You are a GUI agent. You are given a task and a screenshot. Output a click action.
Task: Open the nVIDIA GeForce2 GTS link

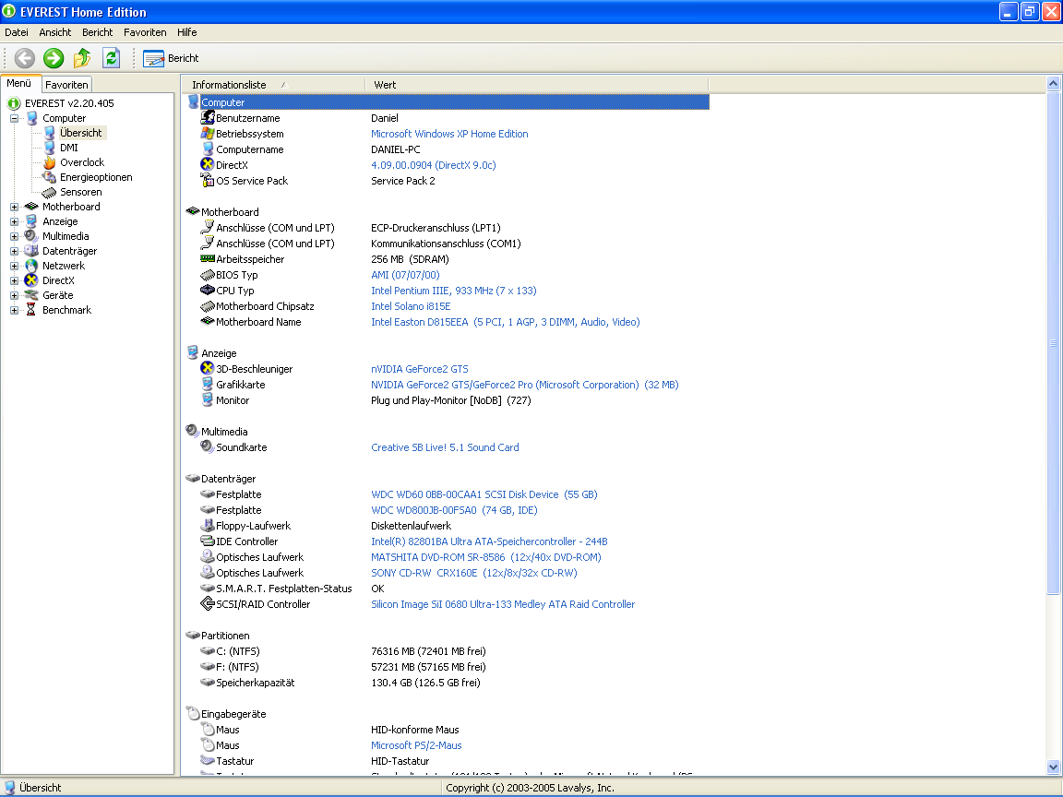[420, 369]
